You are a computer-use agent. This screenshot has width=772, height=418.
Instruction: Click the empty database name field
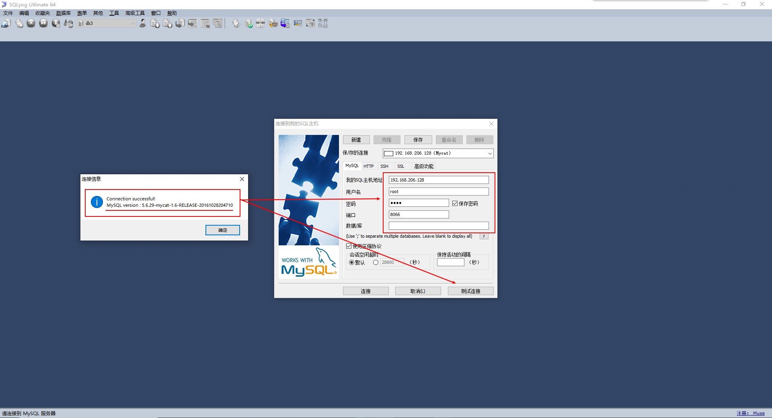[x=439, y=226]
